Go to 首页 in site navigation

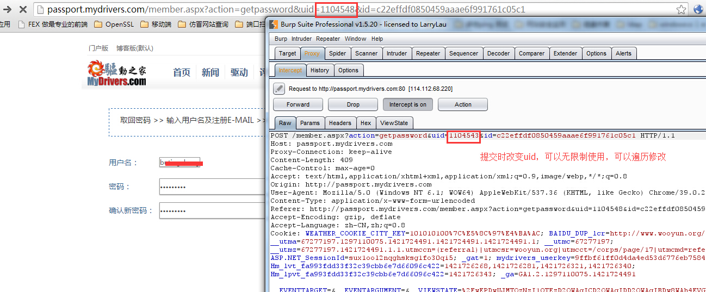[x=182, y=72]
